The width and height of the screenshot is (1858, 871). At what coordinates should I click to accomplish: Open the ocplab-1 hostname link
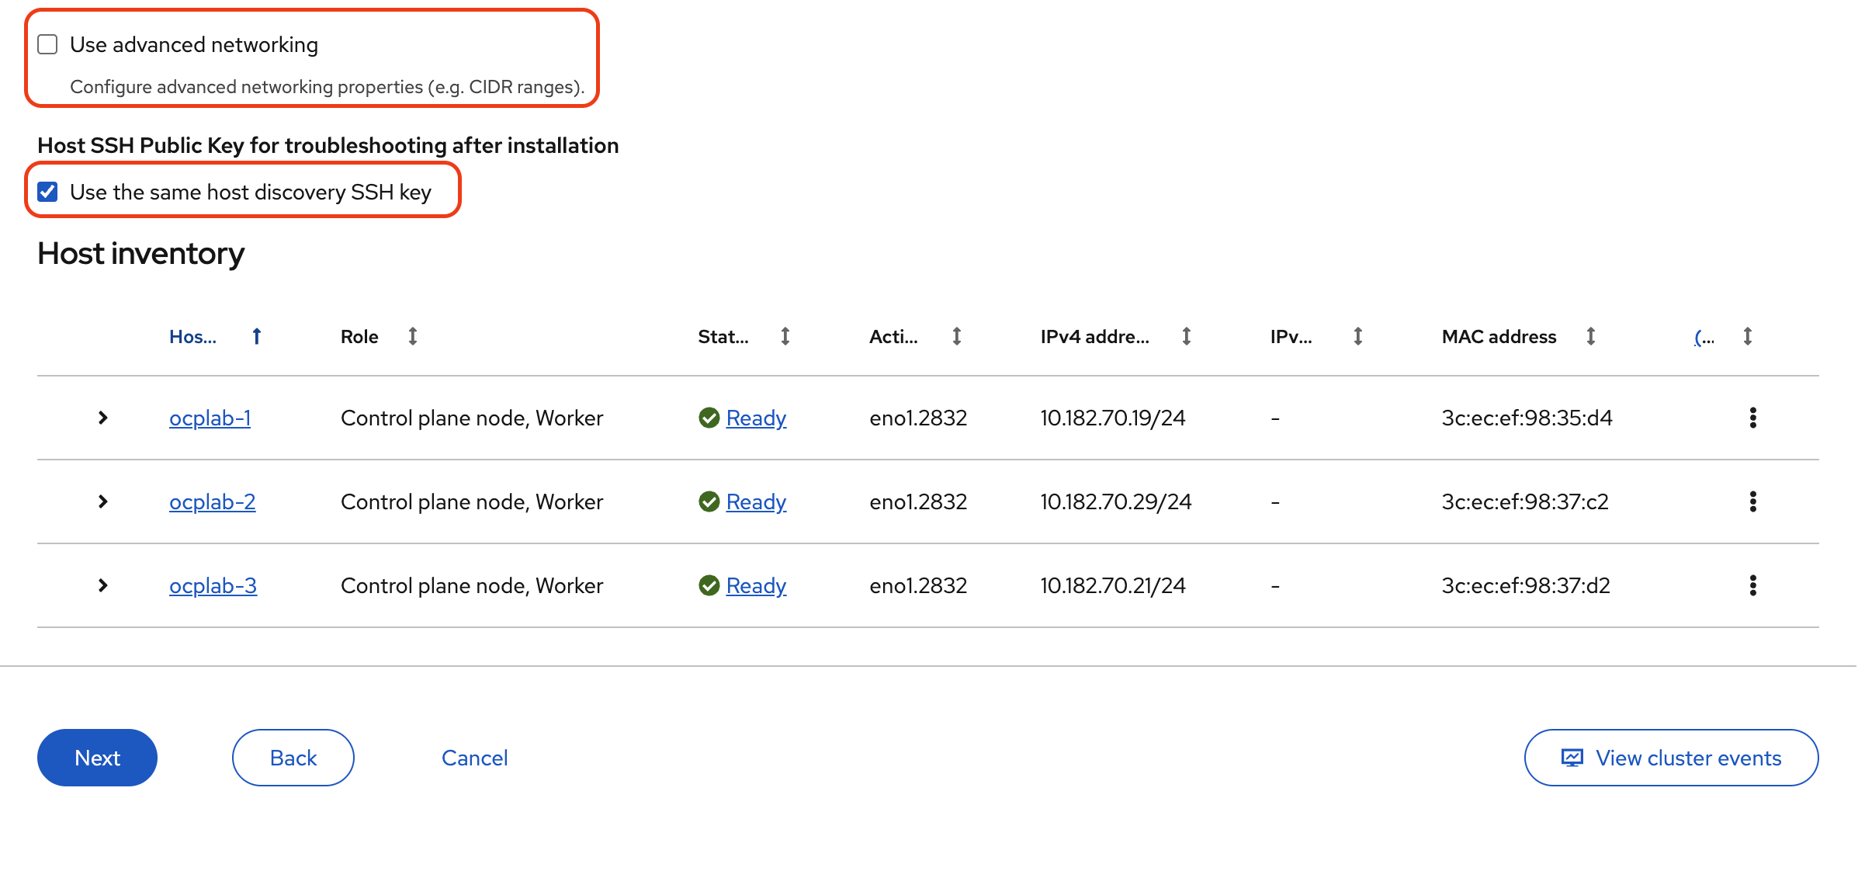pos(210,418)
